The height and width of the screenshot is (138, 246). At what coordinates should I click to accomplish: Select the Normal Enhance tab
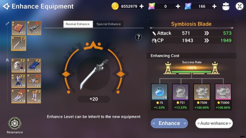78,24
